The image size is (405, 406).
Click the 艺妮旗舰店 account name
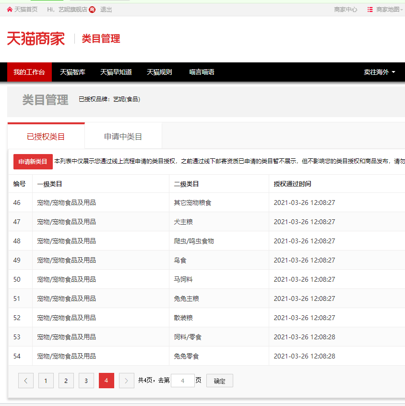(73, 10)
